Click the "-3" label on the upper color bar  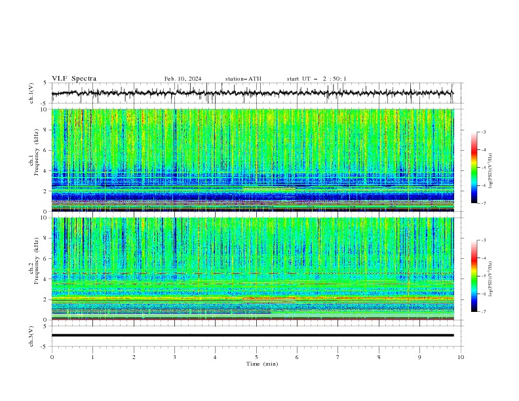[483, 132]
